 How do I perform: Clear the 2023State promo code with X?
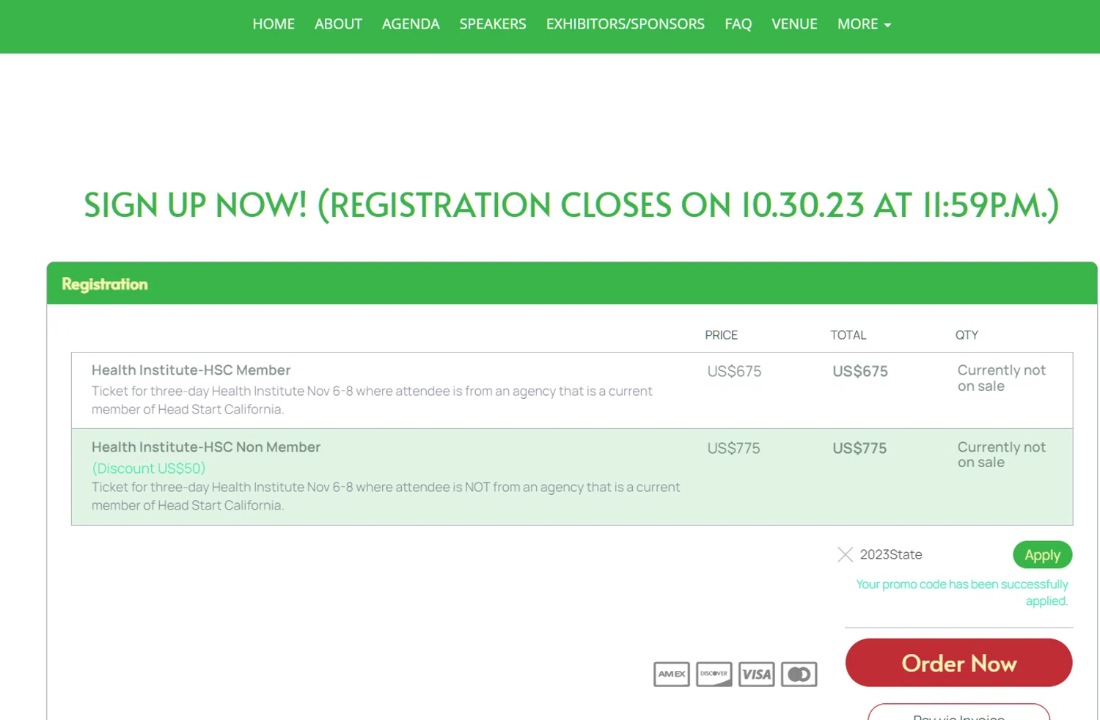845,554
